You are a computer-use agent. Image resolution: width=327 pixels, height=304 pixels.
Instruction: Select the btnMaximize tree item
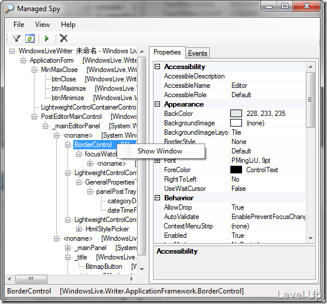[x=69, y=88]
